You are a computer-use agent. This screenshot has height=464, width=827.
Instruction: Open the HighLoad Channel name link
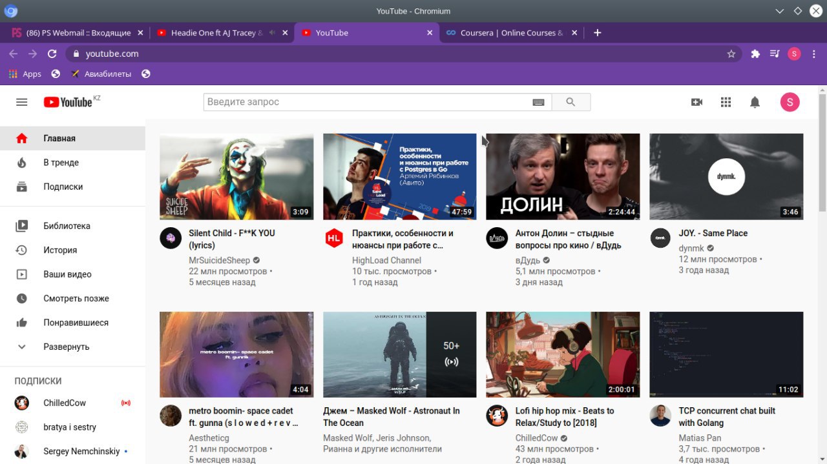tap(386, 261)
